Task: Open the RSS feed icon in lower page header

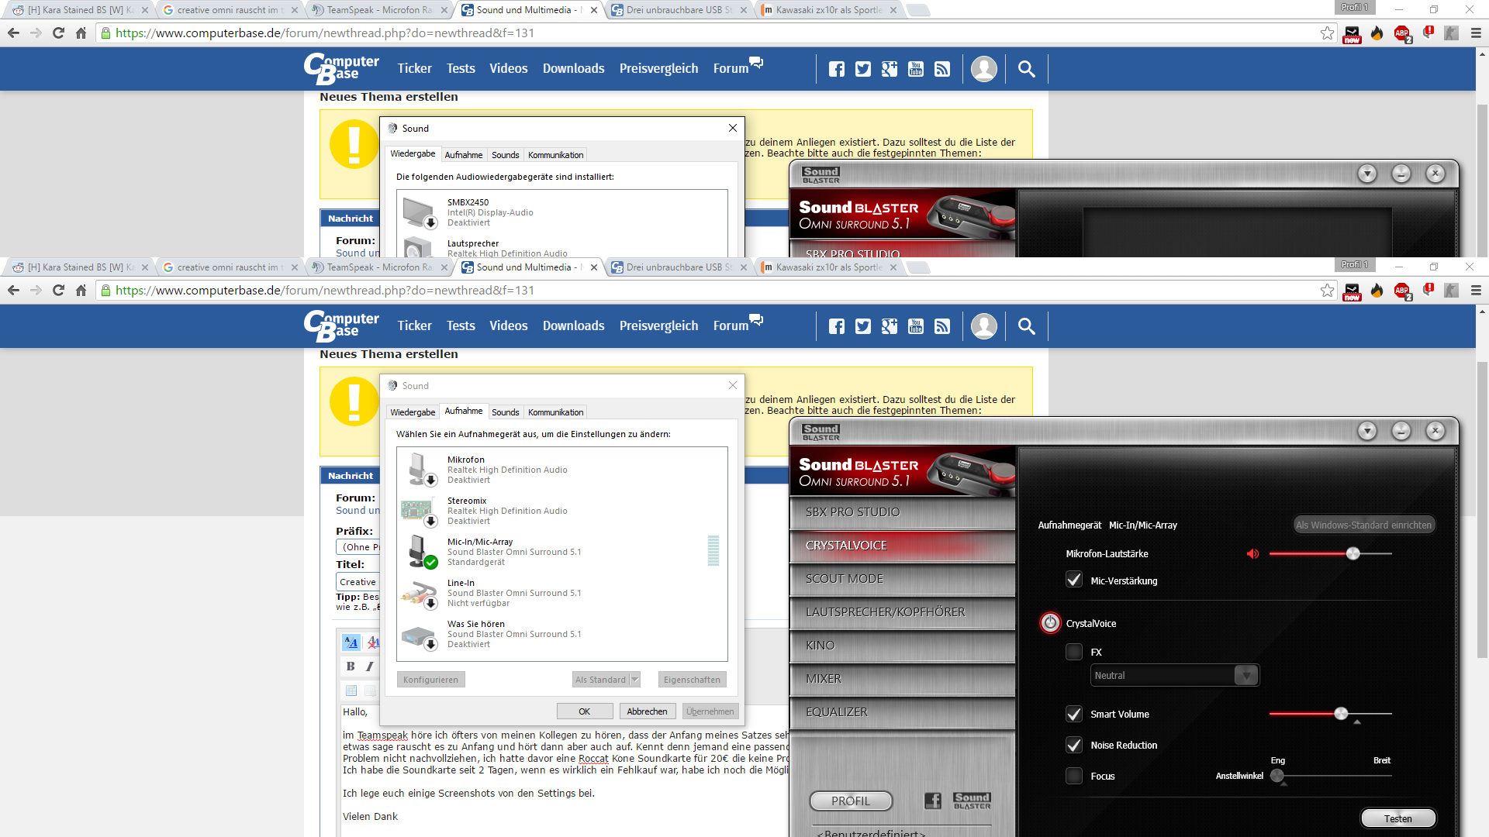Action: pos(942,326)
